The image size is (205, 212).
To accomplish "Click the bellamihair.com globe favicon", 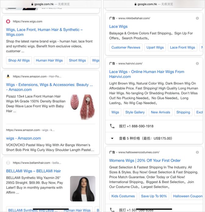I will (8, 163).
